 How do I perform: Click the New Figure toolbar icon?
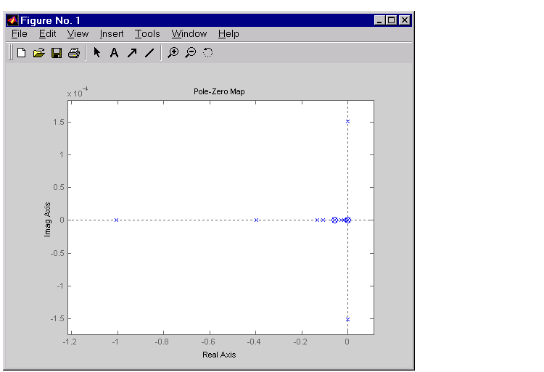[22, 52]
